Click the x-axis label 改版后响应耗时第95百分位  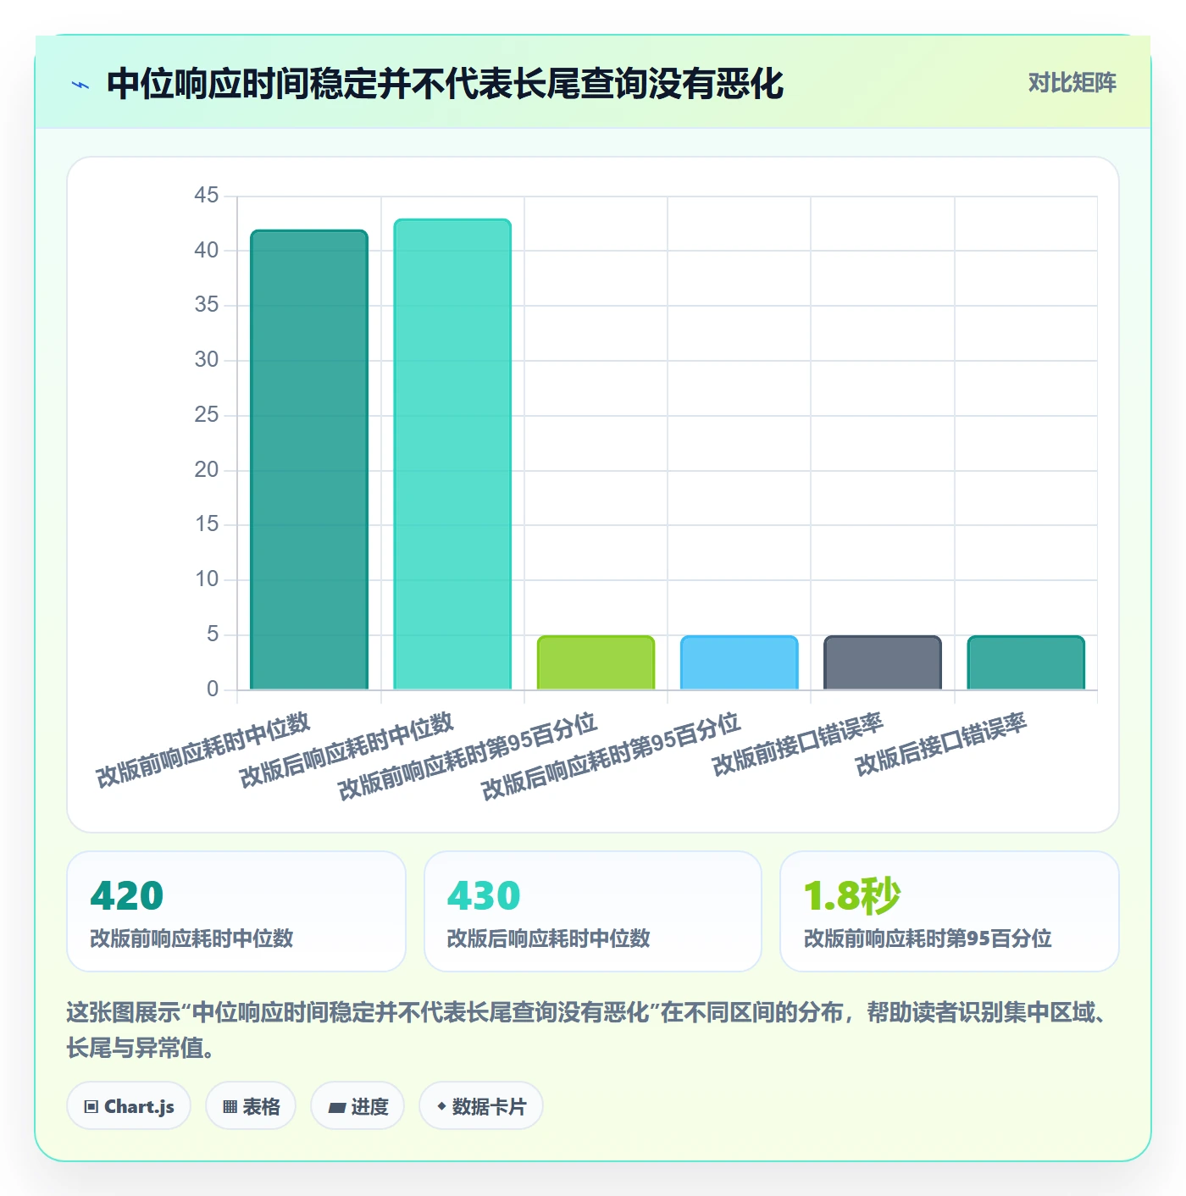pyautogui.click(x=612, y=756)
